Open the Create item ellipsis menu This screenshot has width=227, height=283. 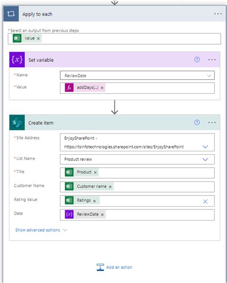212,123
